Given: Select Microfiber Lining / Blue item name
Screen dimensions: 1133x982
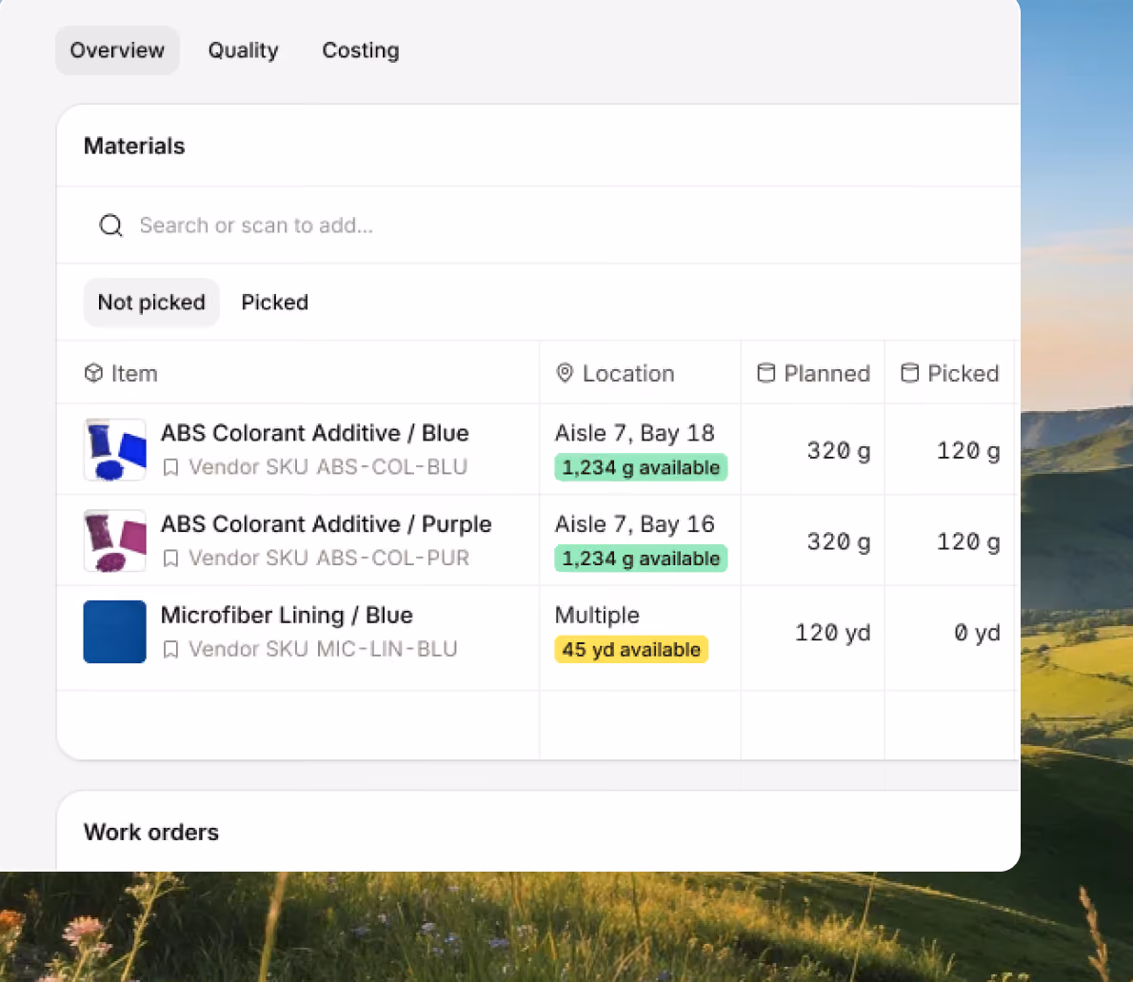Looking at the screenshot, I should (x=287, y=616).
